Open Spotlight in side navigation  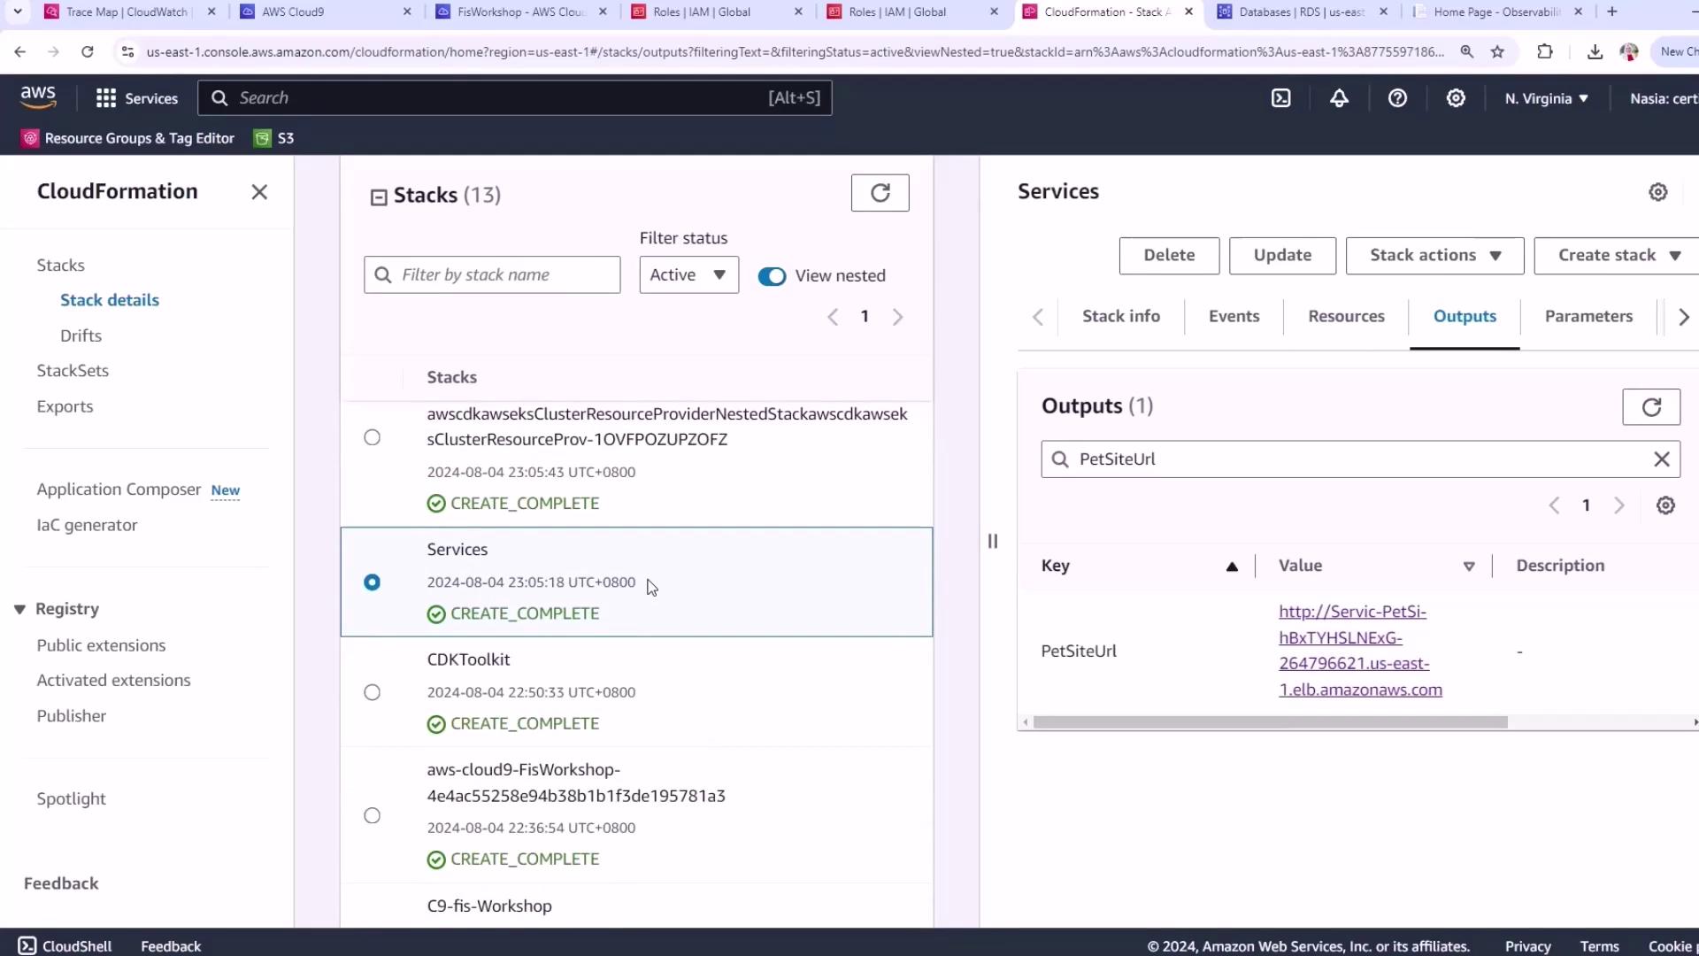coord(71,798)
